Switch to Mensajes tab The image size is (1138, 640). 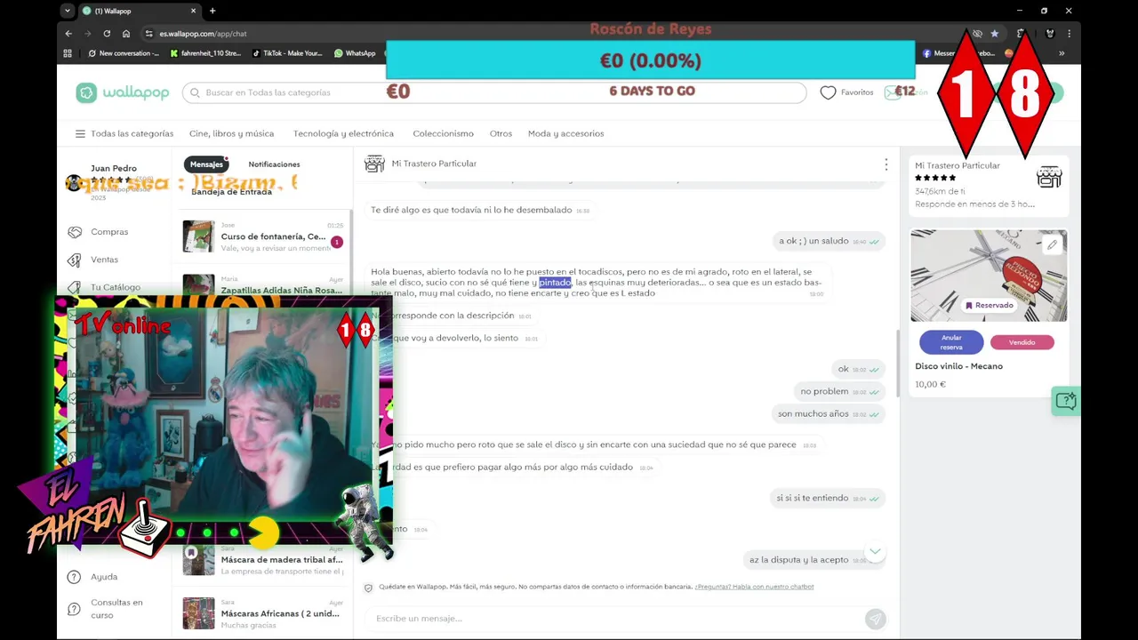point(206,164)
